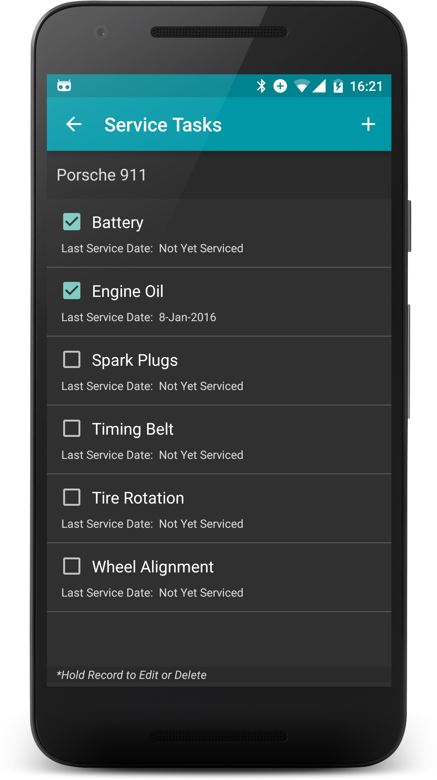Tap the CyanogenMod notification icon

coord(64,85)
